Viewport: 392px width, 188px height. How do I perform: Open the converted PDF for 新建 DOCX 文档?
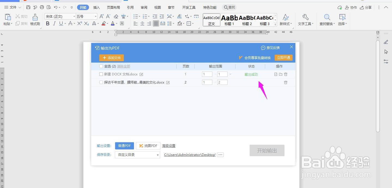pyautogui.click(x=275, y=74)
